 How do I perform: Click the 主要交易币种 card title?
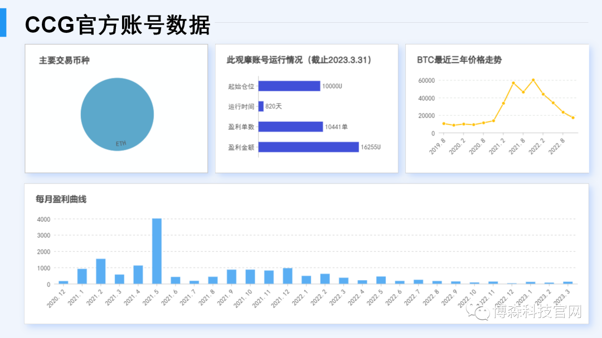pyautogui.click(x=64, y=61)
